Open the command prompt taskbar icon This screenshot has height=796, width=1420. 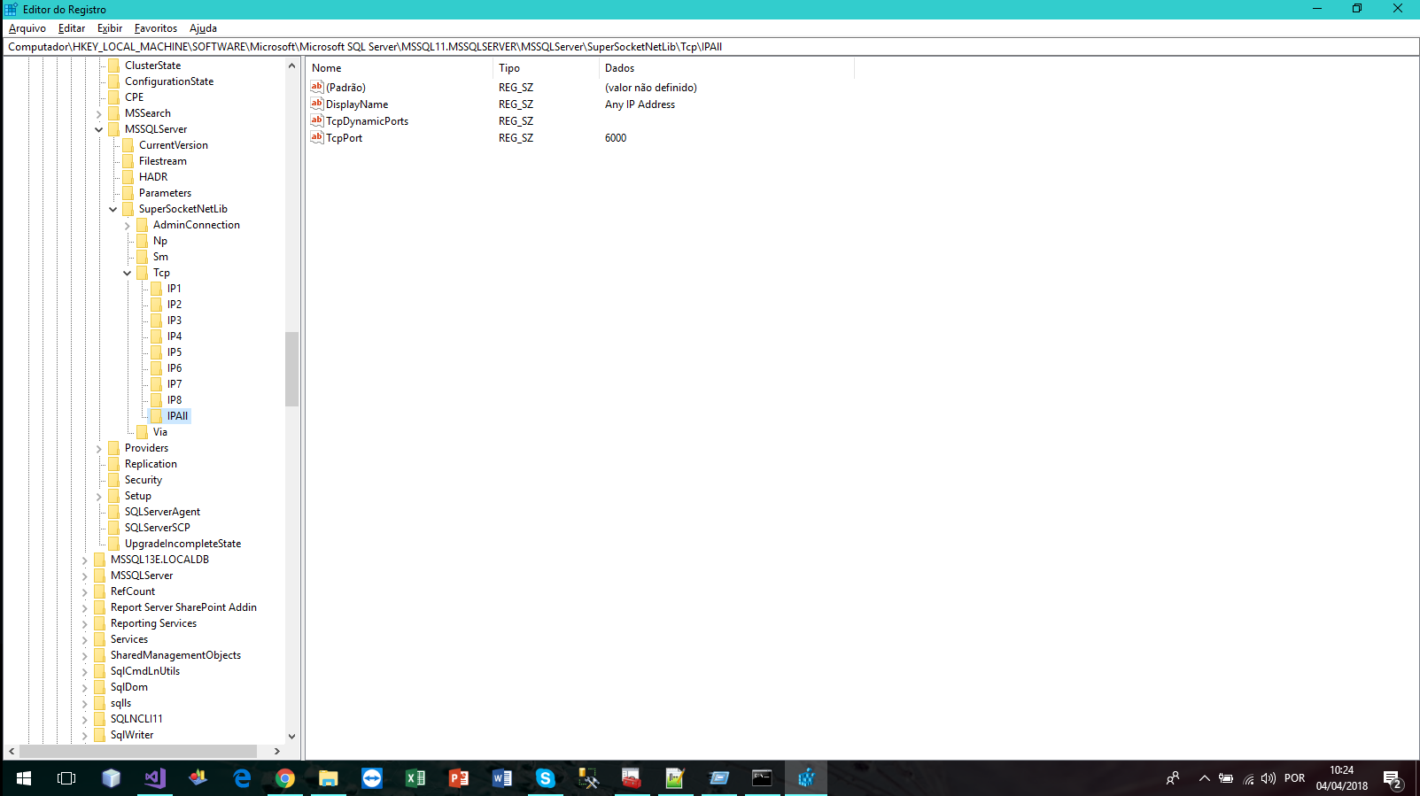tap(762, 778)
